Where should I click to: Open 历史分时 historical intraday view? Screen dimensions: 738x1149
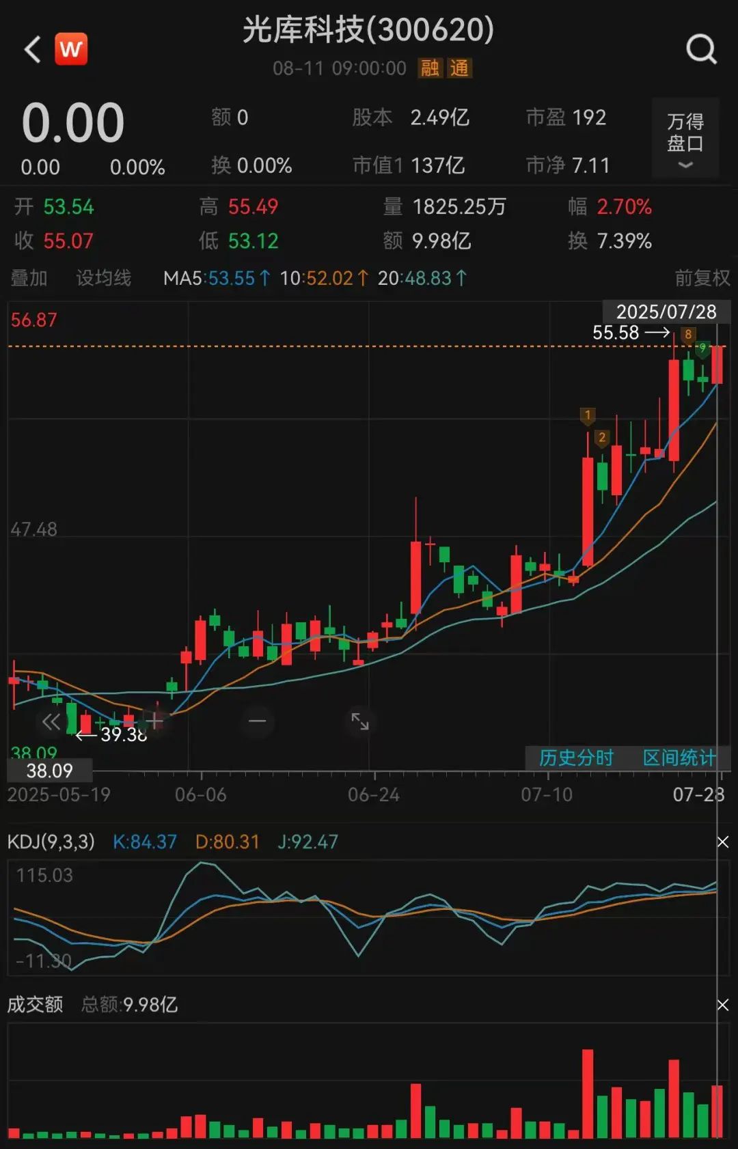coord(576,758)
